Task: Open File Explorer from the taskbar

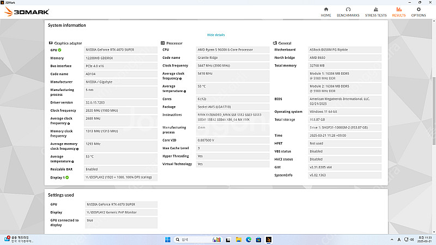Action: click(238, 240)
